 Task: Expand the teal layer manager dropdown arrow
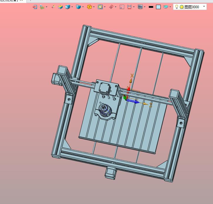click(170, 7)
